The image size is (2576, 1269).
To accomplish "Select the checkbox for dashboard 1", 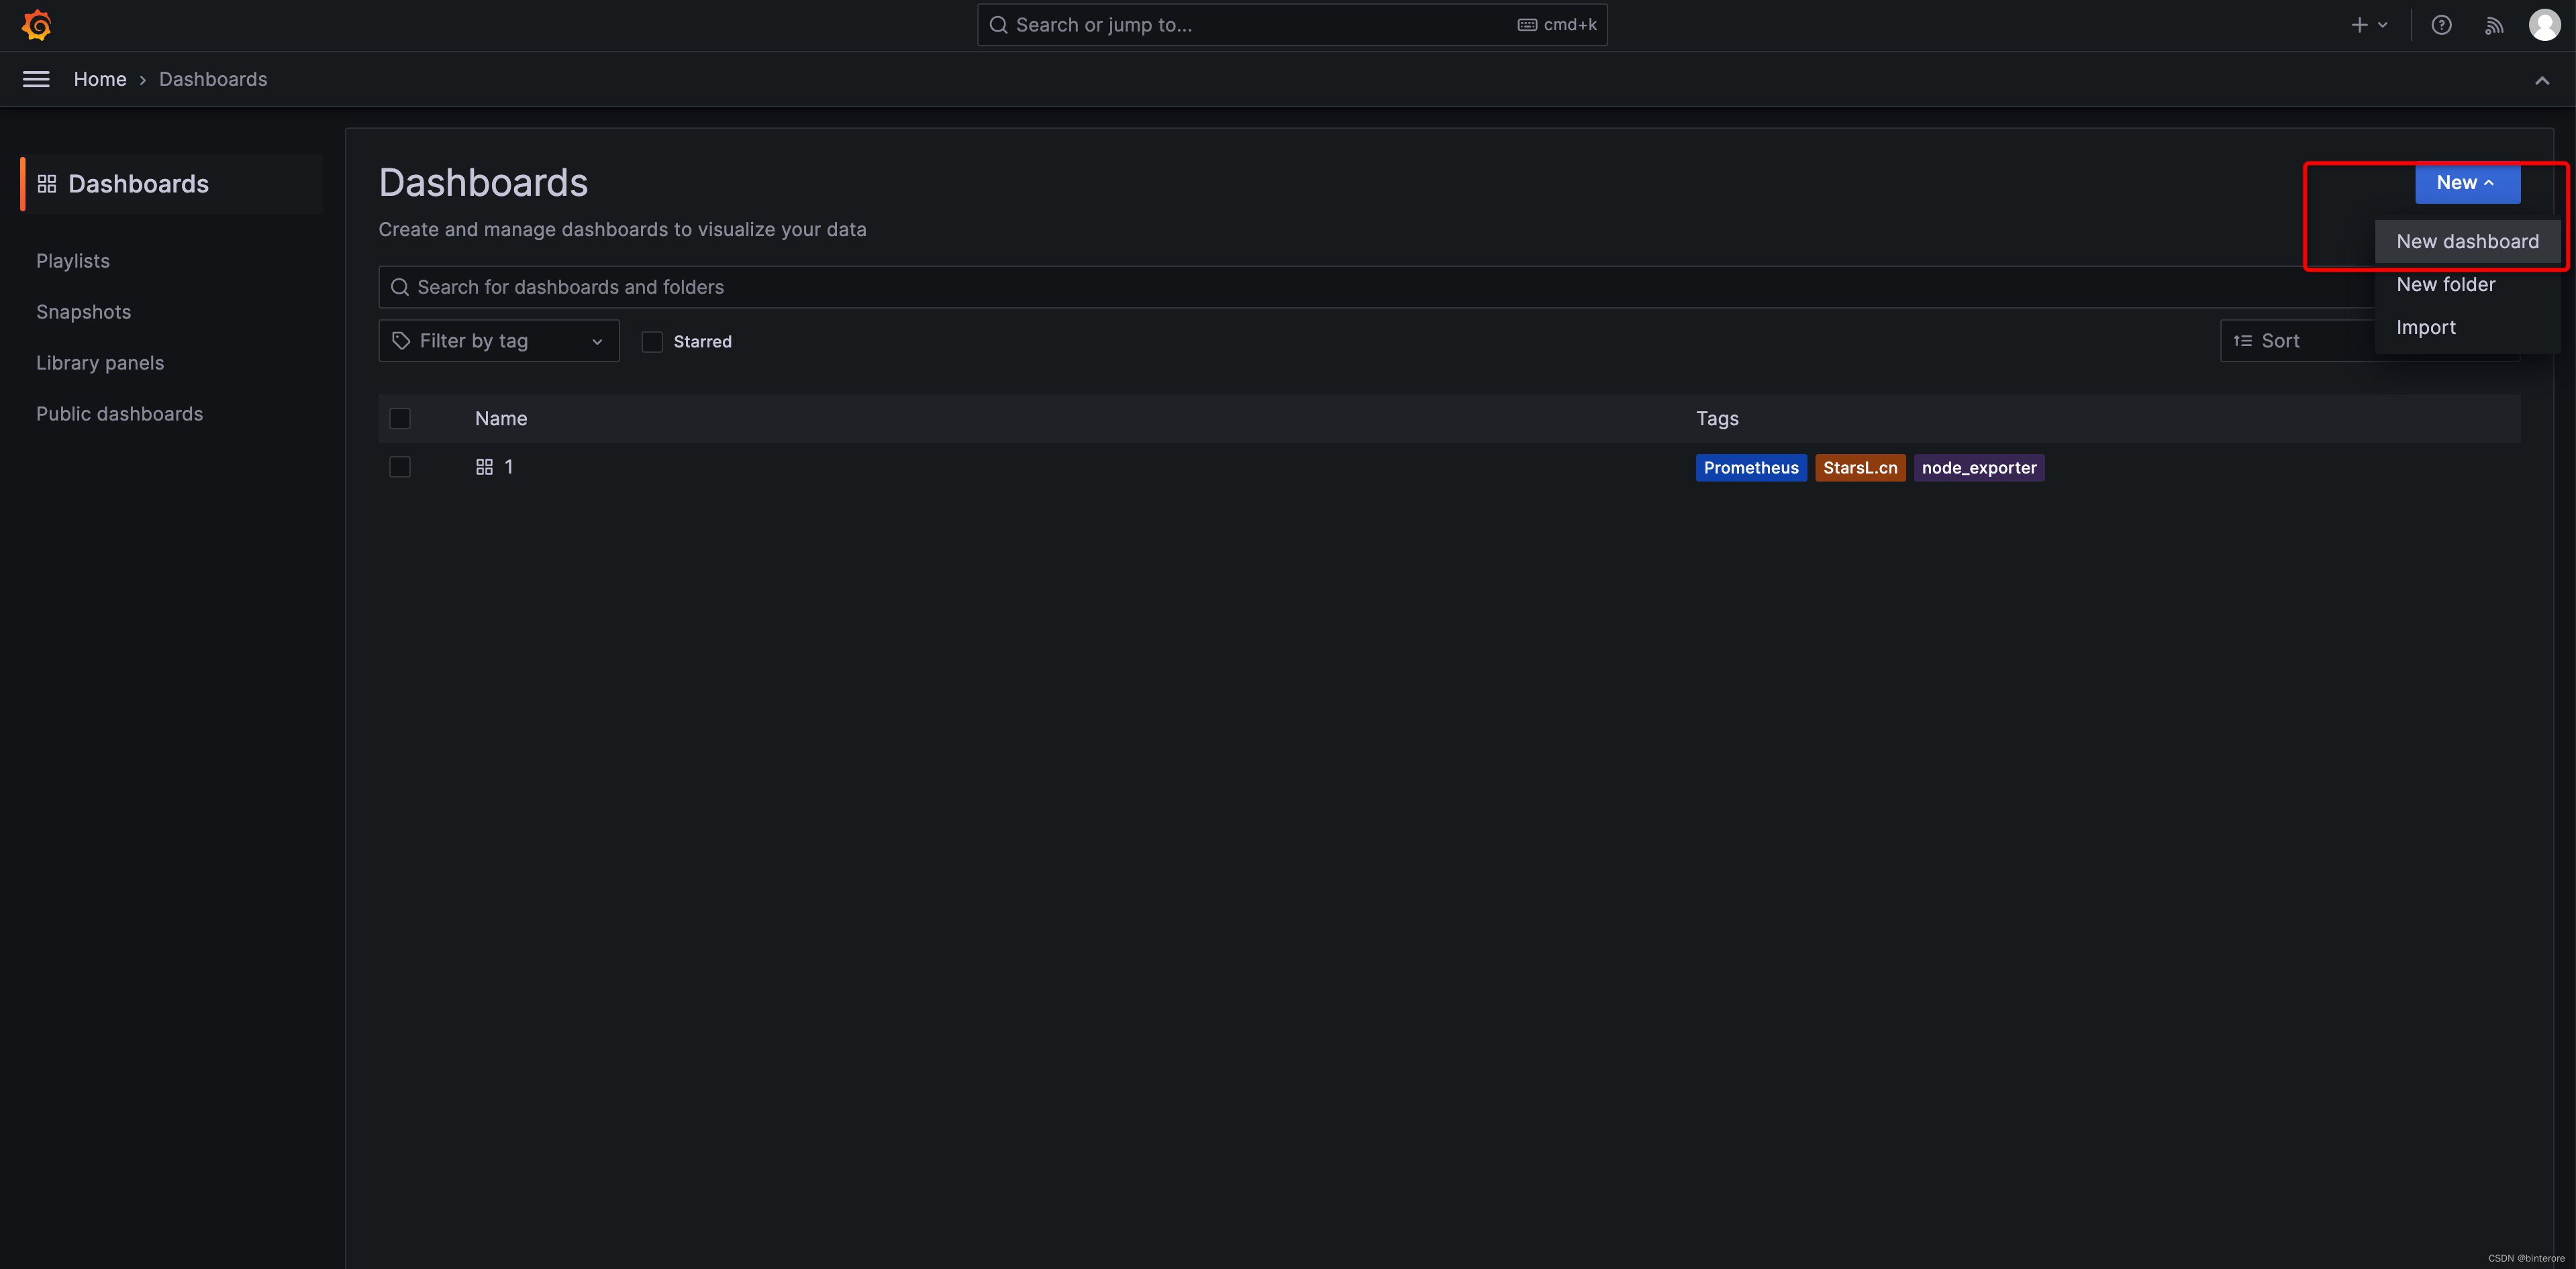I will click(x=400, y=467).
